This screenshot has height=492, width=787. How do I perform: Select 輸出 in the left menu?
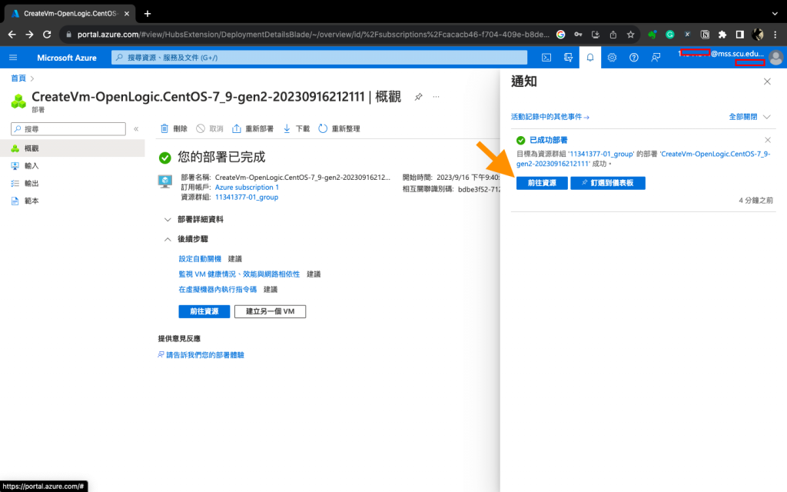[72, 183]
